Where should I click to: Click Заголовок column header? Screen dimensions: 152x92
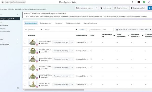point(31,36)
